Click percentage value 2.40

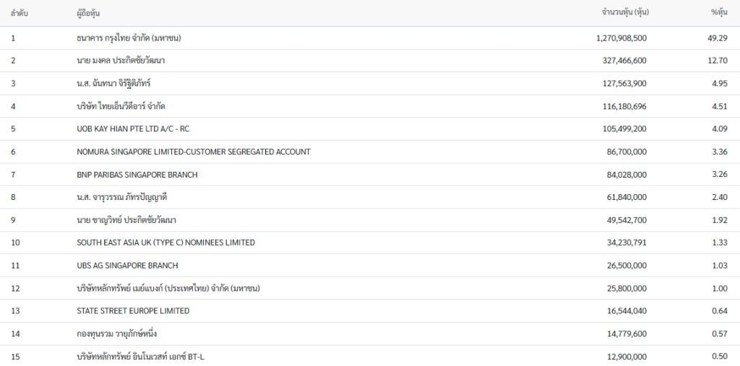coord(720,197)
